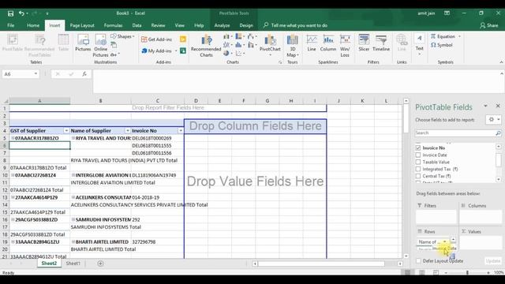Add a new sheet with plus icon

coord(100,263)
